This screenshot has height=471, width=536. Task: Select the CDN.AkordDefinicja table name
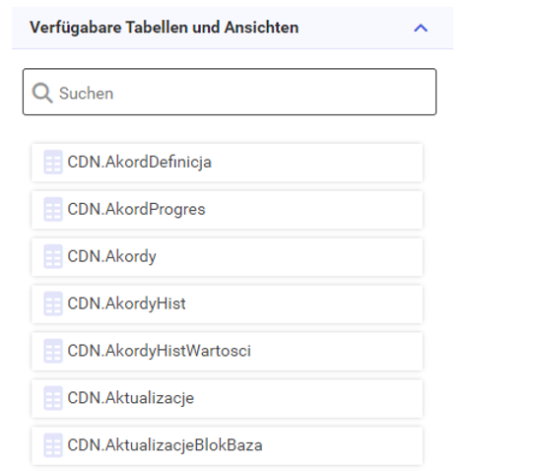140,162
